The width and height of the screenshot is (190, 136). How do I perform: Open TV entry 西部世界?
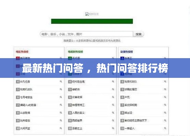tap(77, 121)
